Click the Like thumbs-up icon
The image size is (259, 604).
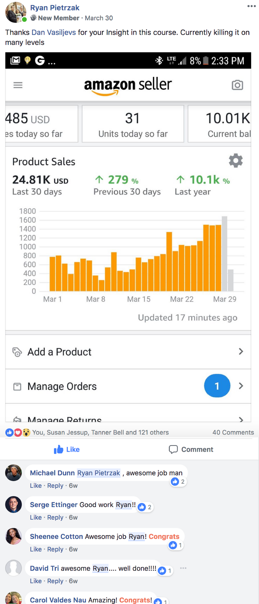click(59, 449)
